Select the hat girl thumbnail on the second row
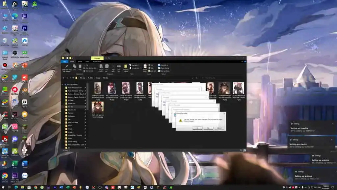Image resolution: width=337 pixels, height=190 pixels. [x=98, y=108]
